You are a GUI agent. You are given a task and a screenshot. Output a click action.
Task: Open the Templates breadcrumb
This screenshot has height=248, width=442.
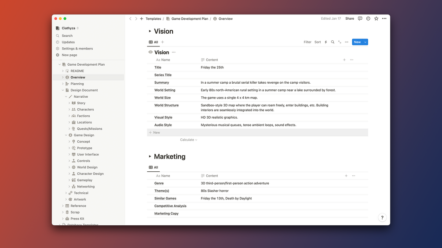(x=153, y=19)
